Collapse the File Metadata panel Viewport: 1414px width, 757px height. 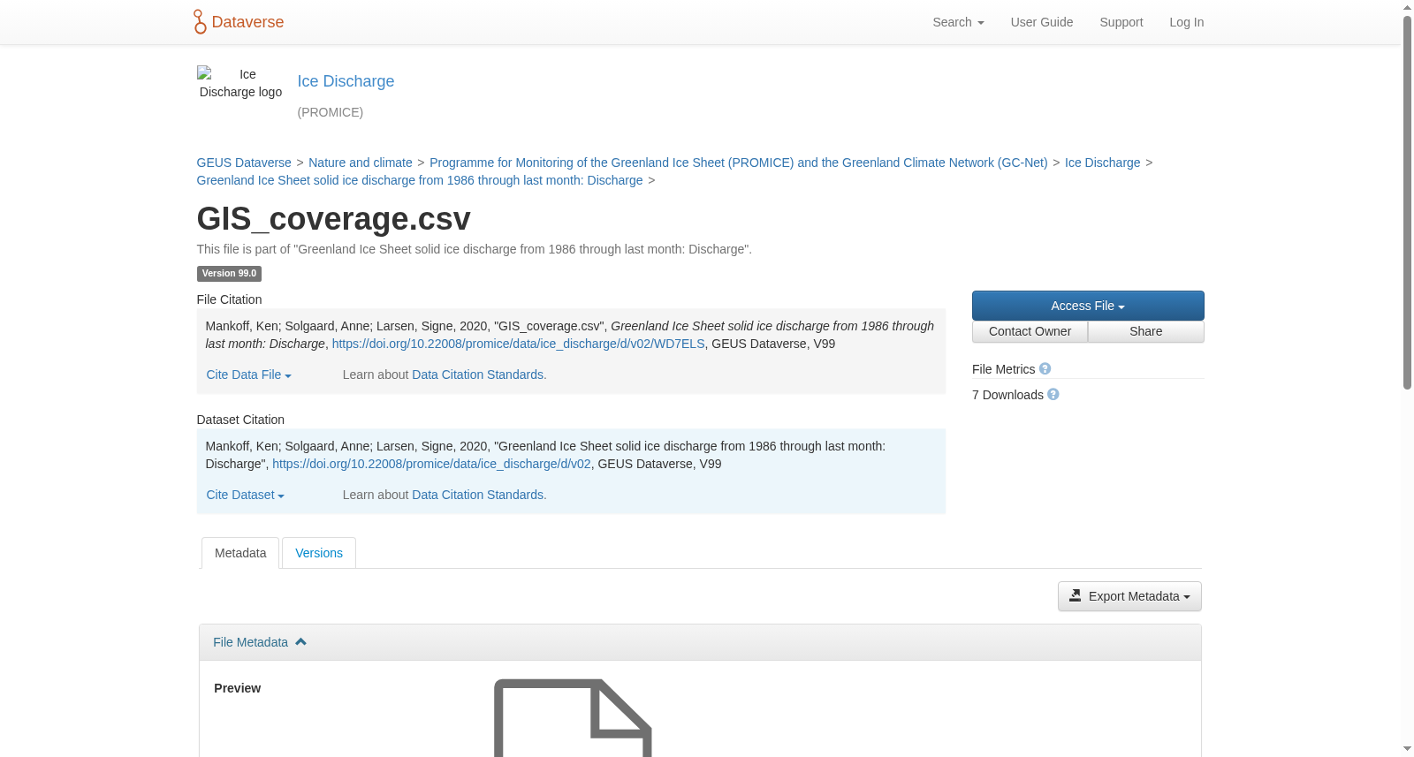(260, 642)
